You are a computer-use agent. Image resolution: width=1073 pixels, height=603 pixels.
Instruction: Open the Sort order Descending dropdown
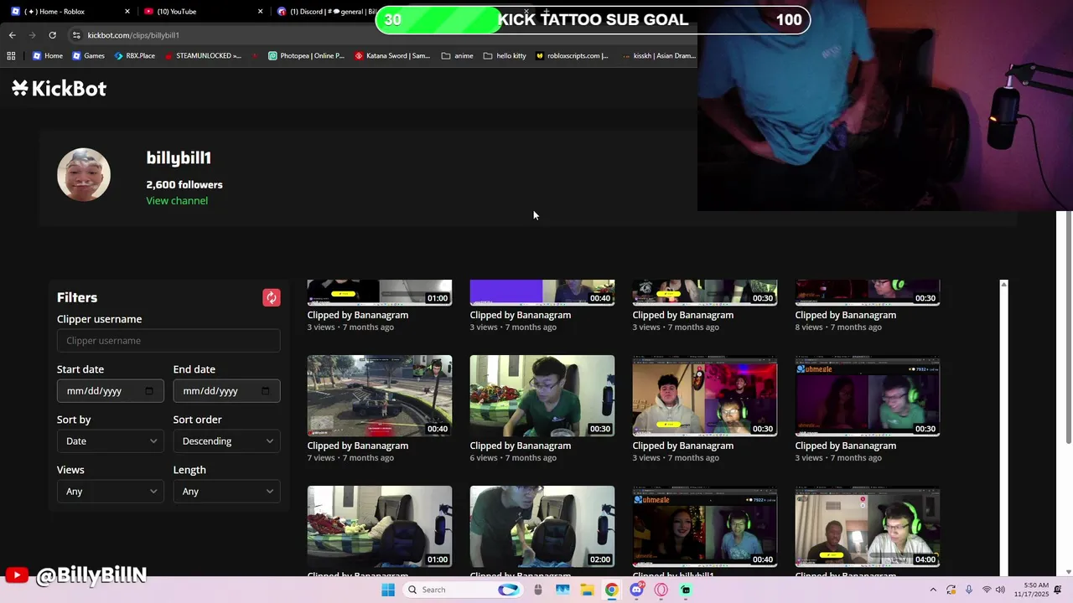click(226, 441)
